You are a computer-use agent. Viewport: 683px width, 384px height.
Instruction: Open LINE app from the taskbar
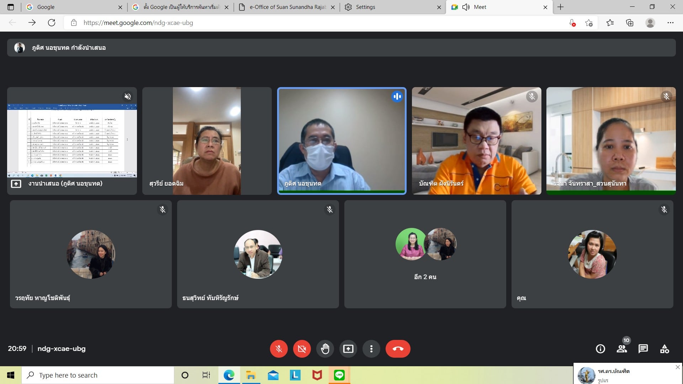[x=339, y=375]
